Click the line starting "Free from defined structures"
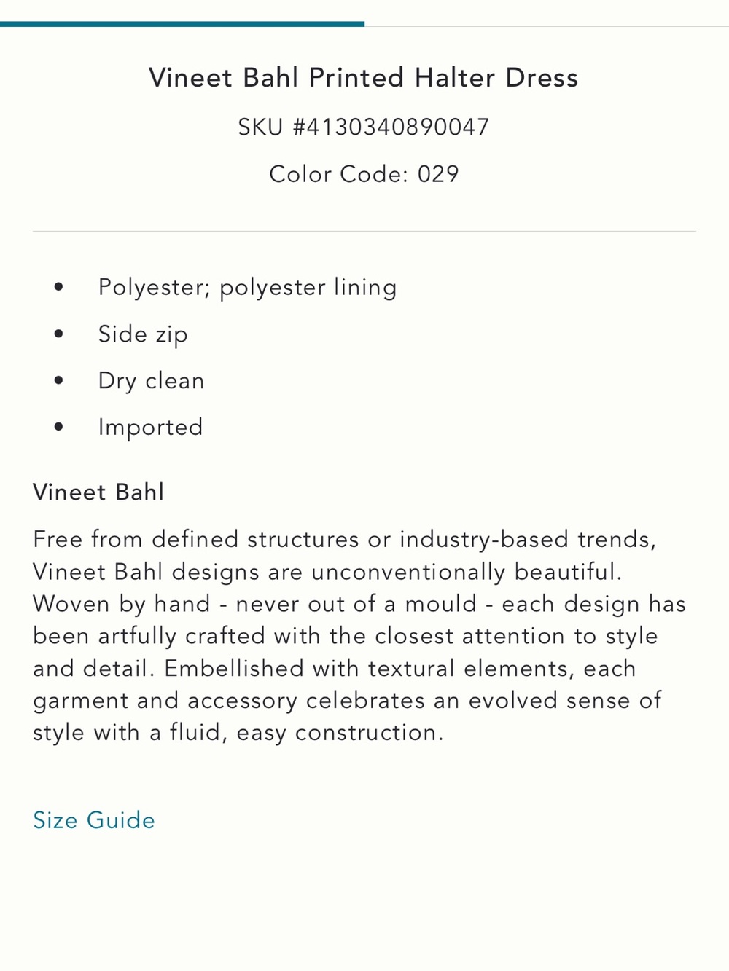Image resolution: width=729 pixels, height=971 pixels. [345, 539]
